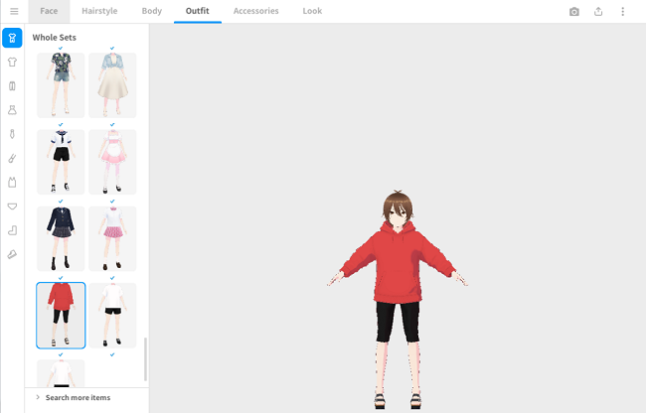Select the Tops t-shirt category icon
The width and height of the screenshot is (646, 413).
12,62
